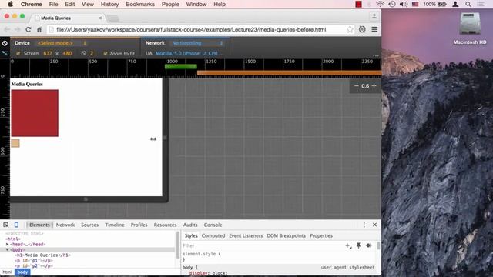
Task: Close the DevTools panel
Action: pos(375,225)
